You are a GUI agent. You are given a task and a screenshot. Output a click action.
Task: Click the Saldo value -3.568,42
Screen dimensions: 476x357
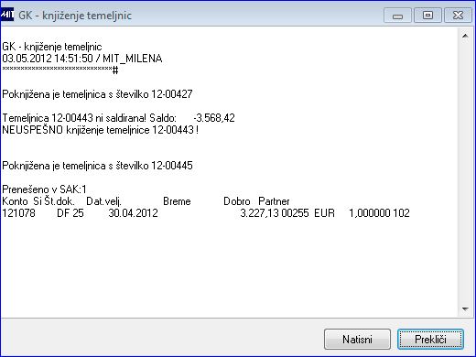214,118
